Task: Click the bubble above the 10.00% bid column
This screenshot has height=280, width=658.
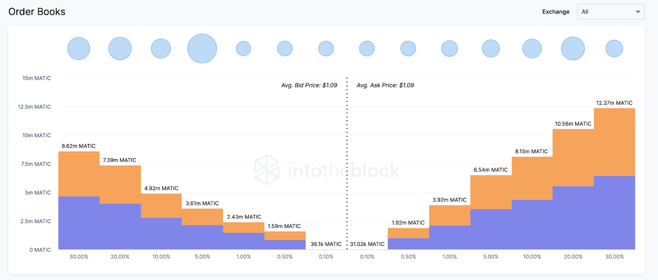Action: (161, 48)
